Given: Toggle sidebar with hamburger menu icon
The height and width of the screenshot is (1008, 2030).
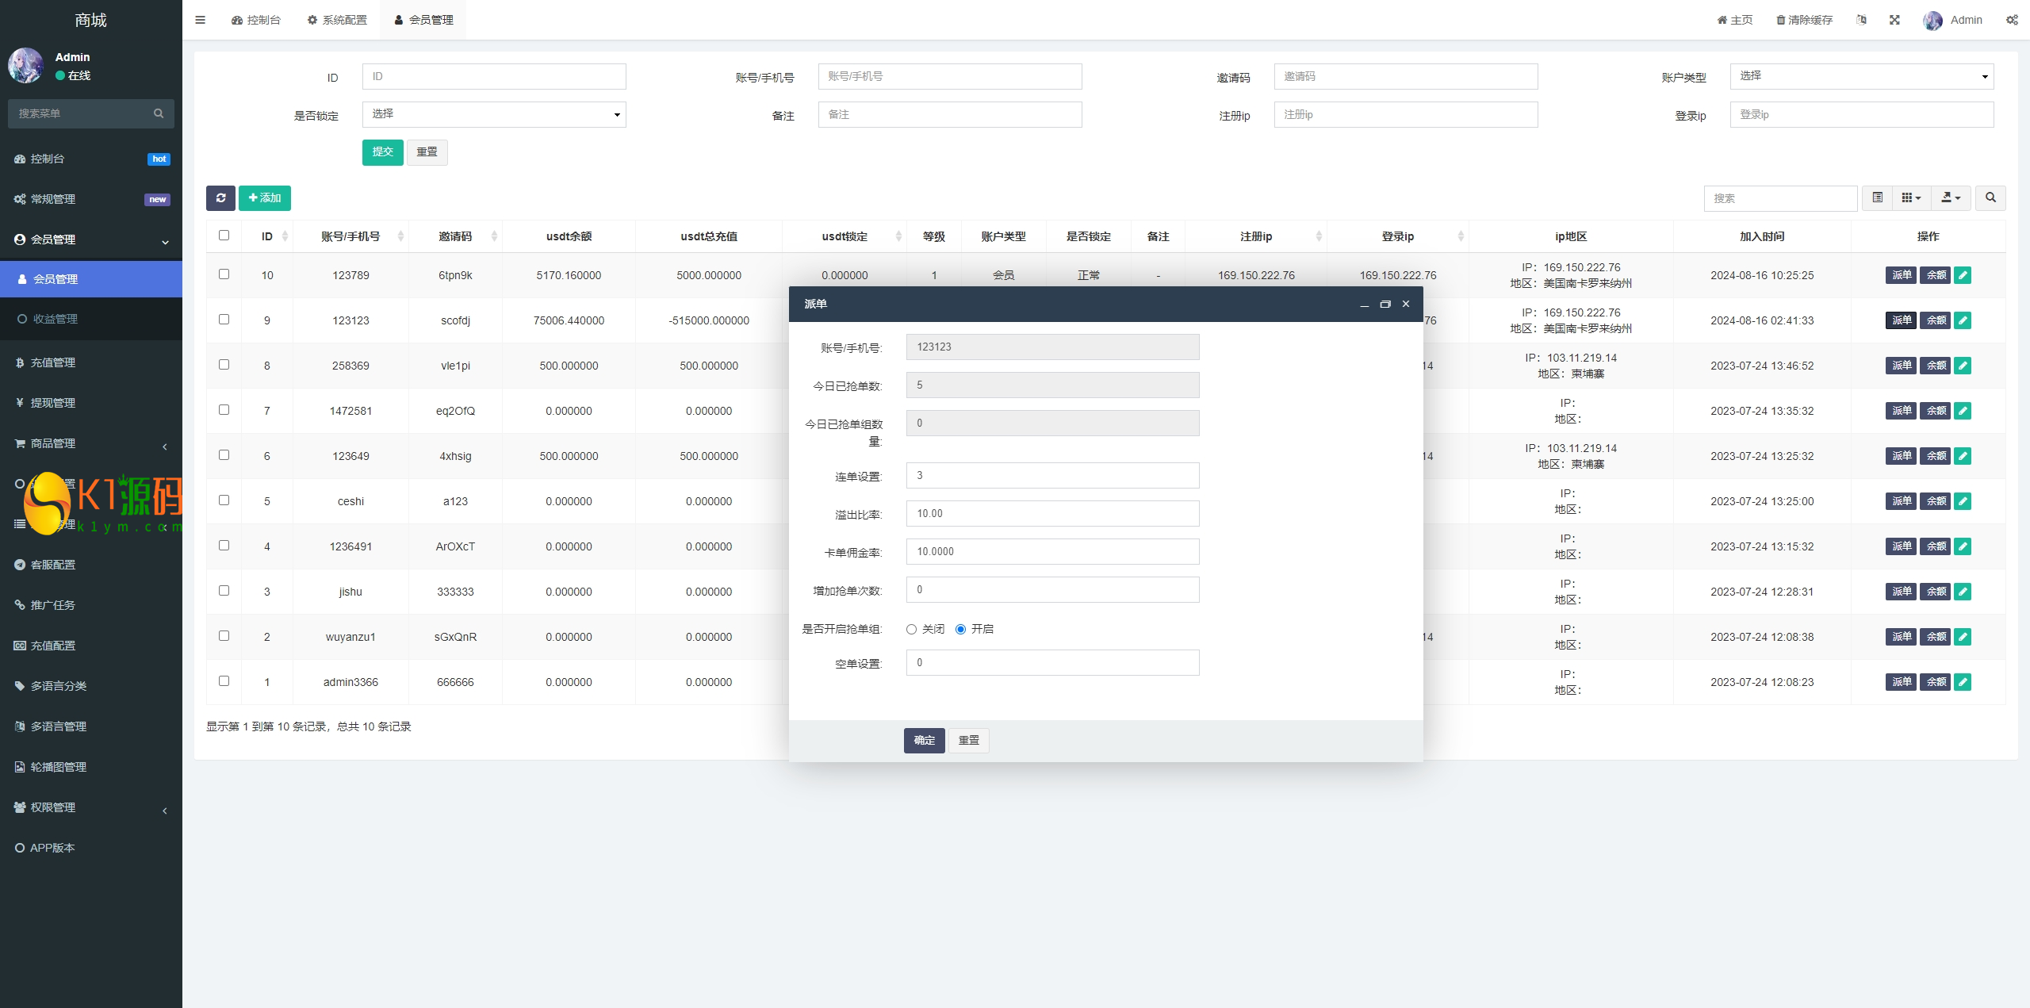Looking at the screenshot, I should click(201, 20).
